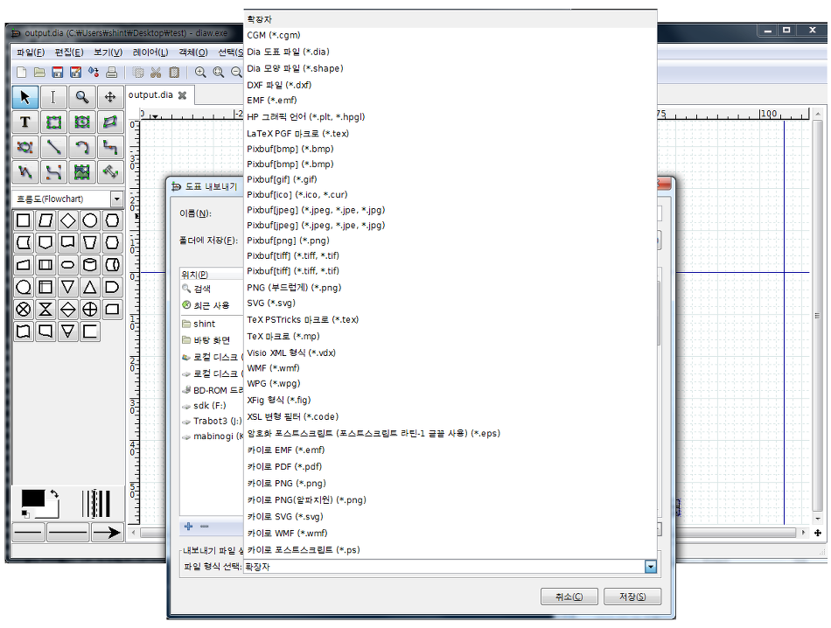Click the Open file folder toolbar icon
This screenshot has height=628, width=831.
[x=39, y=72]
